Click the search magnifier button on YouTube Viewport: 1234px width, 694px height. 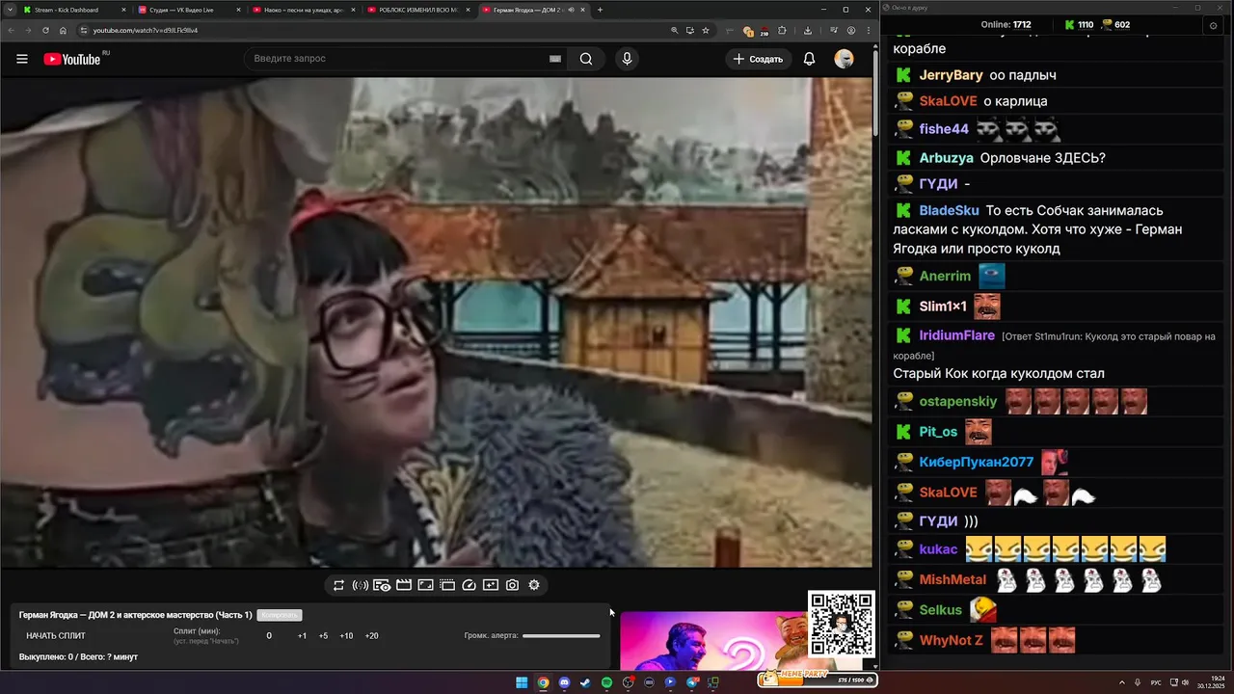click(585, 59)
